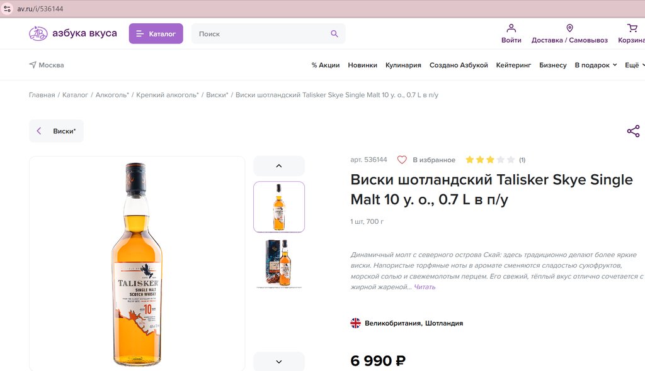
Task: Toggle the В избранное heart
Action: coord(402,160)
